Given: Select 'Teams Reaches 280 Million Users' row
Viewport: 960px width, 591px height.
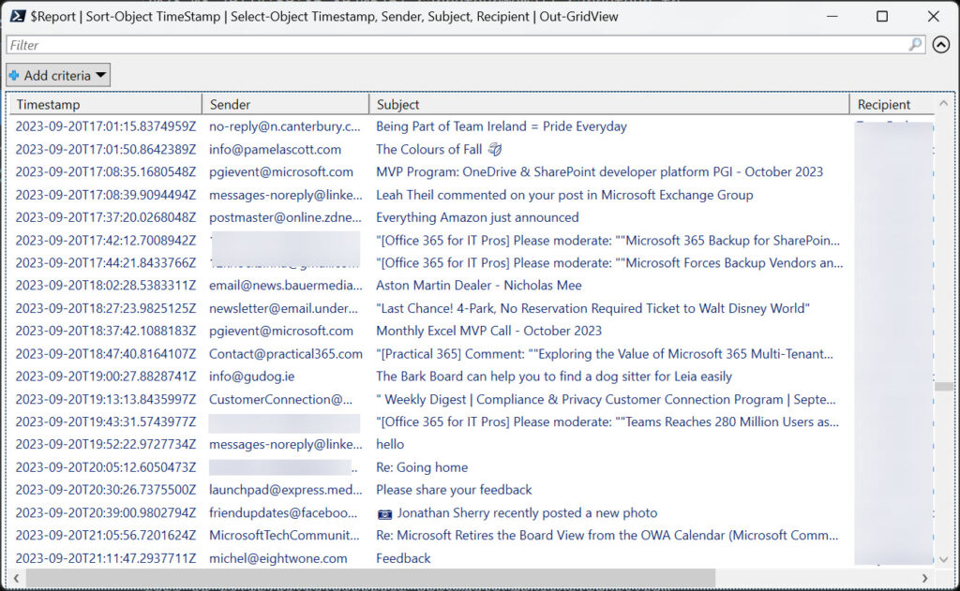Looking at the screenshot, I should 472,422.
